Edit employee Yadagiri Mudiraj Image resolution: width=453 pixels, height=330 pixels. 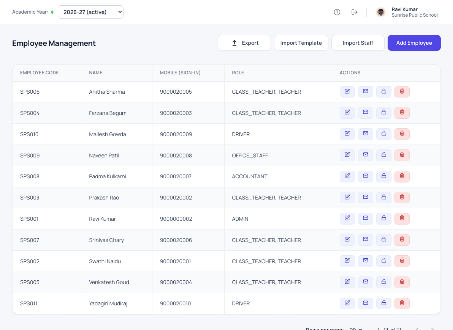[347, 303]
